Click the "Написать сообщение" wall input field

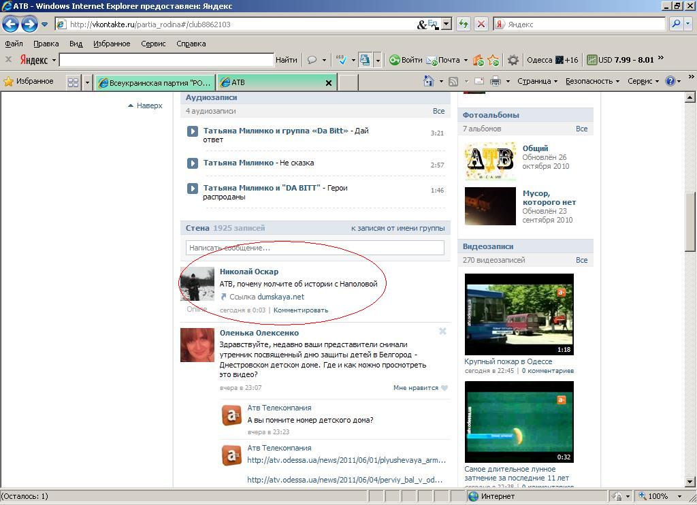tap(314, 248)
